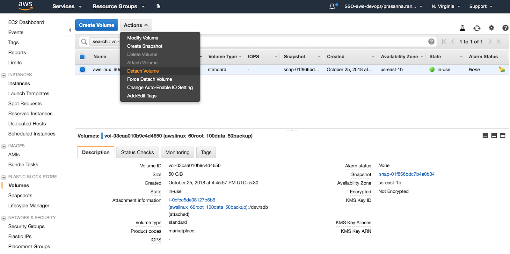Open the experiments flask icon
This screenshot has width=510, height=254.
(x=463, y=28)
